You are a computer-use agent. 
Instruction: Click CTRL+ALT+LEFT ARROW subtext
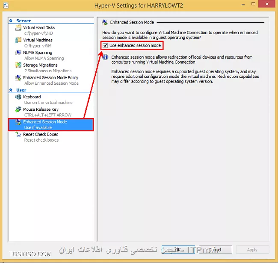click(x=48, y=115)
